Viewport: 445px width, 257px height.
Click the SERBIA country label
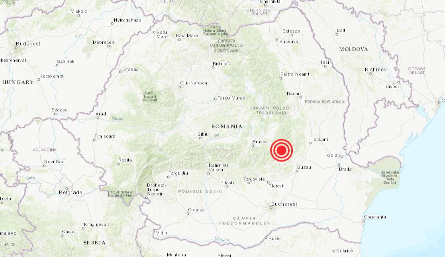[x=94, y=243]
